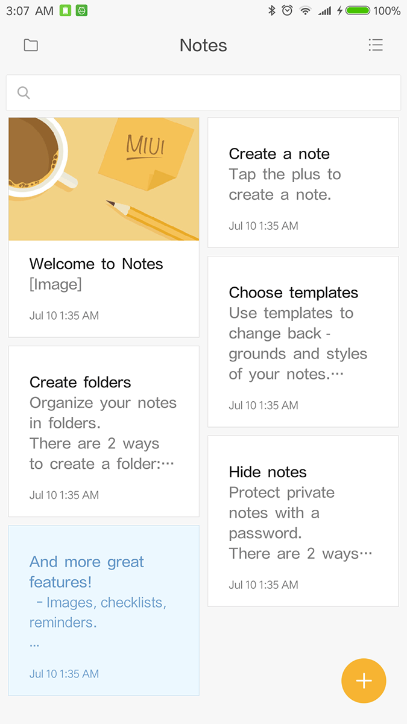Screen dimensions: 407x724
Task: Open the Hide notes card
Action: pos(303,521)
